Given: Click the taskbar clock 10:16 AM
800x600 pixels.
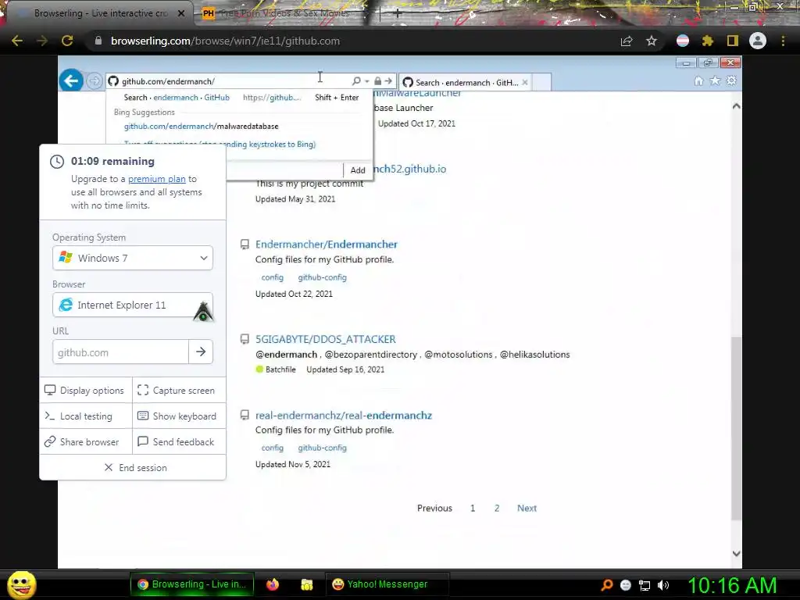Looking at the screenshot, I should pyautogui.click(x=733, y=584).
